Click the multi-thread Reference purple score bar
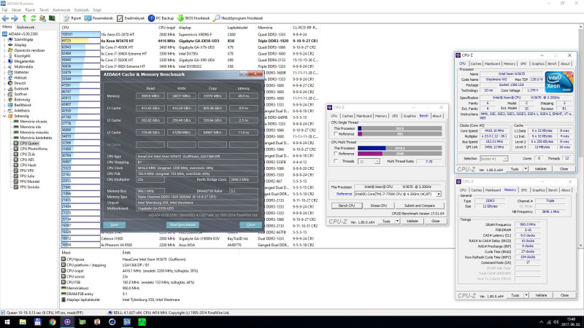This screenshot has width=584, height=328. [399, 154]
